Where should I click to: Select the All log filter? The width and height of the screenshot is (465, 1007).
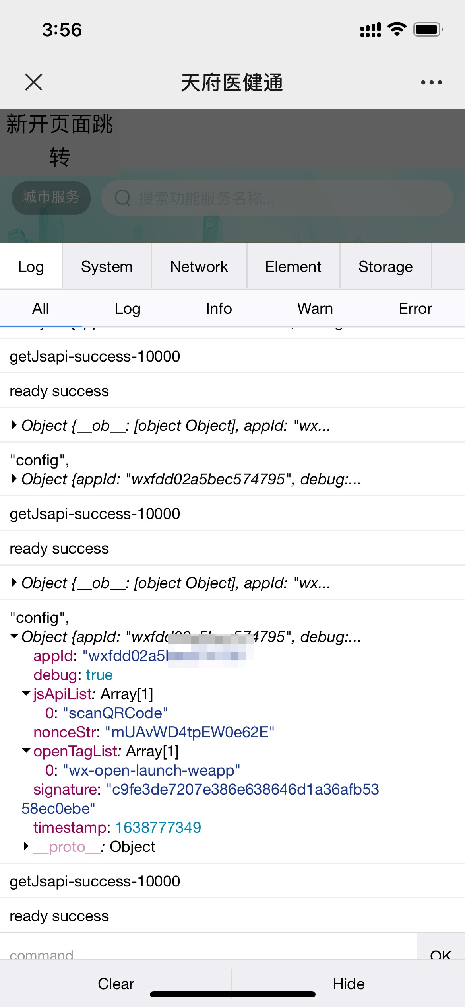click(x=41, y=309)
